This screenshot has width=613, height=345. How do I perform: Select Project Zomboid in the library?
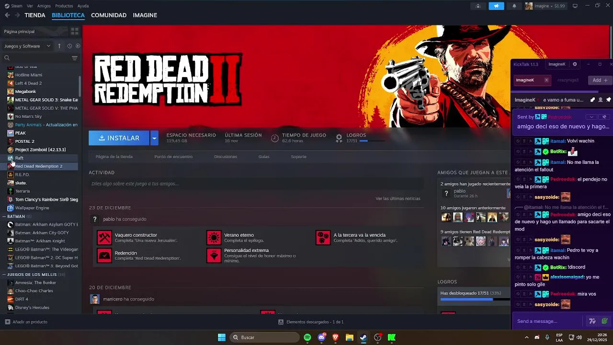coord(40,149)
